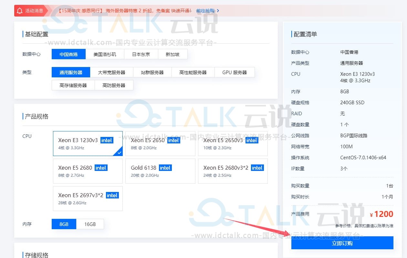This screenshot has width=407, height=258.
Task: Click Intel logo on Xeon E3 1230v3
Action: 107,140
